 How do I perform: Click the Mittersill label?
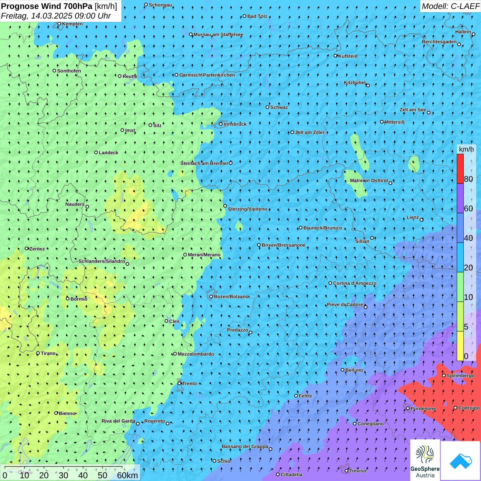[394, 122]
